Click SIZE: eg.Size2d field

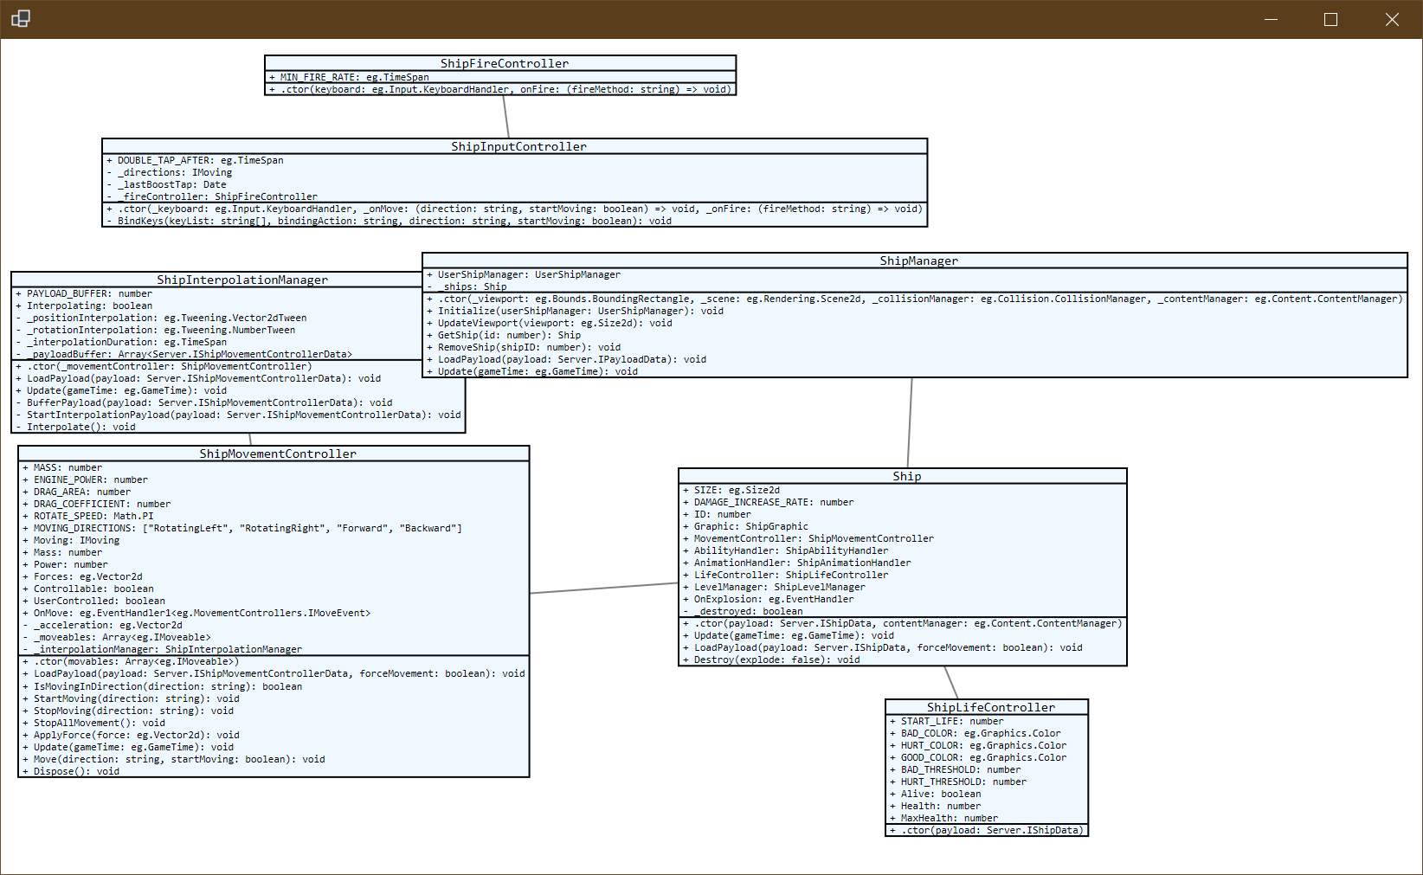point(731,490)
